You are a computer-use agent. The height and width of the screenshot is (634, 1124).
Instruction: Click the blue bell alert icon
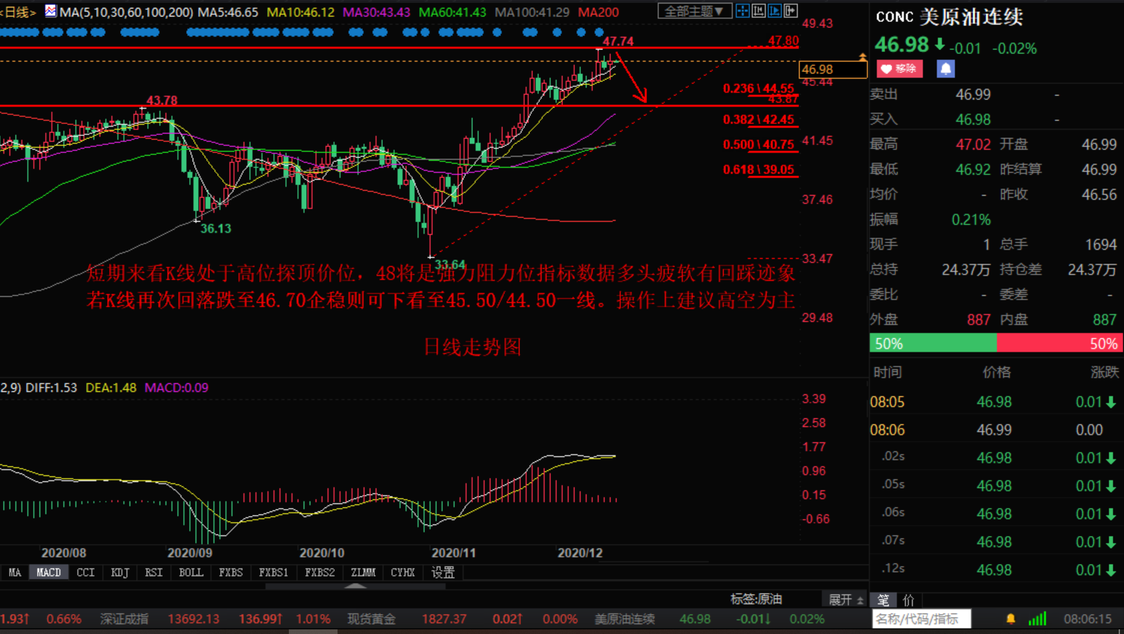tap(945, 69)
